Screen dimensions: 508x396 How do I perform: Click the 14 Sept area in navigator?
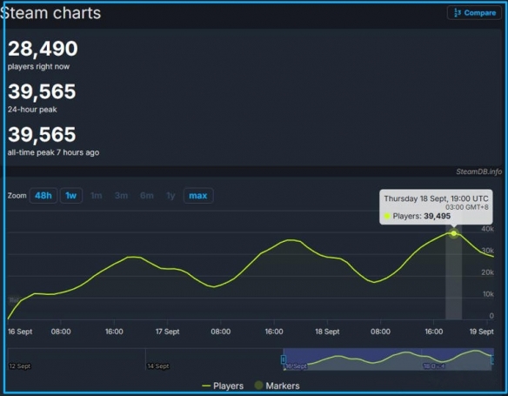coord(158,366)
